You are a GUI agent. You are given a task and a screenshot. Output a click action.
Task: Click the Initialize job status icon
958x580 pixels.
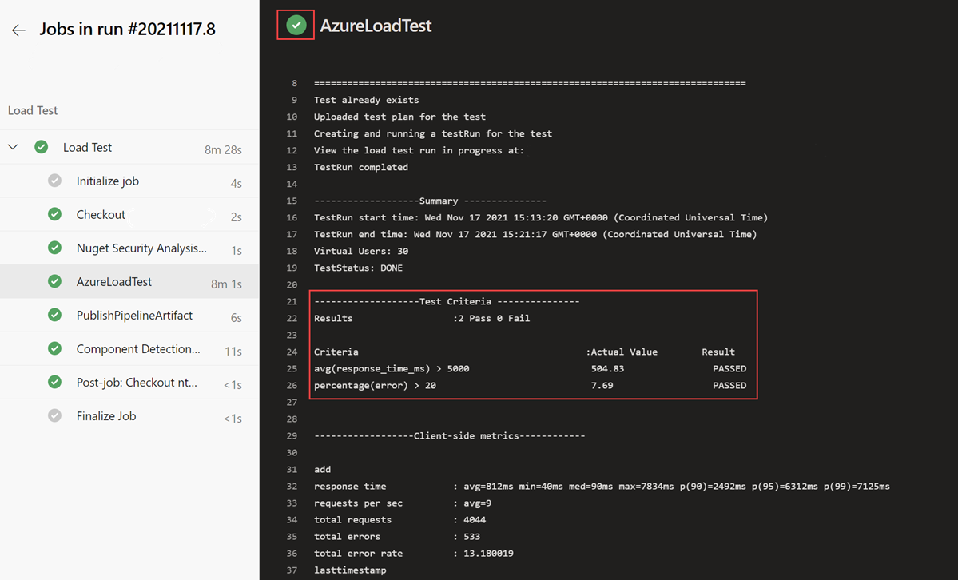coord(54,181)
